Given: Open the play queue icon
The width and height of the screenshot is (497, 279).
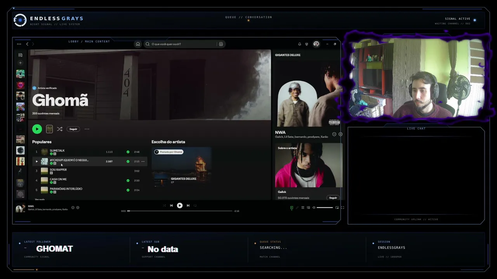Looking at the screenshot, I should click(303, 208).
